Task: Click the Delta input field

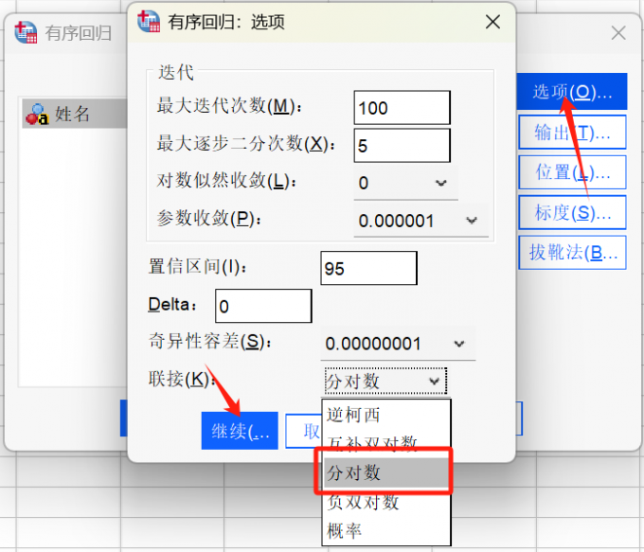Action: point(263,306)
